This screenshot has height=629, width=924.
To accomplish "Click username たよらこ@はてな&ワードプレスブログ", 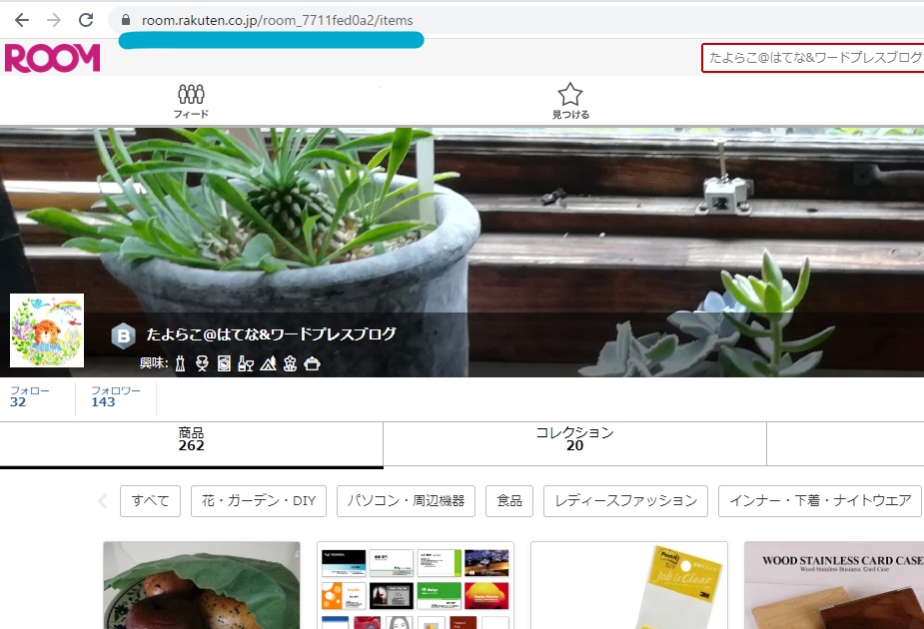I will point(271,334).
